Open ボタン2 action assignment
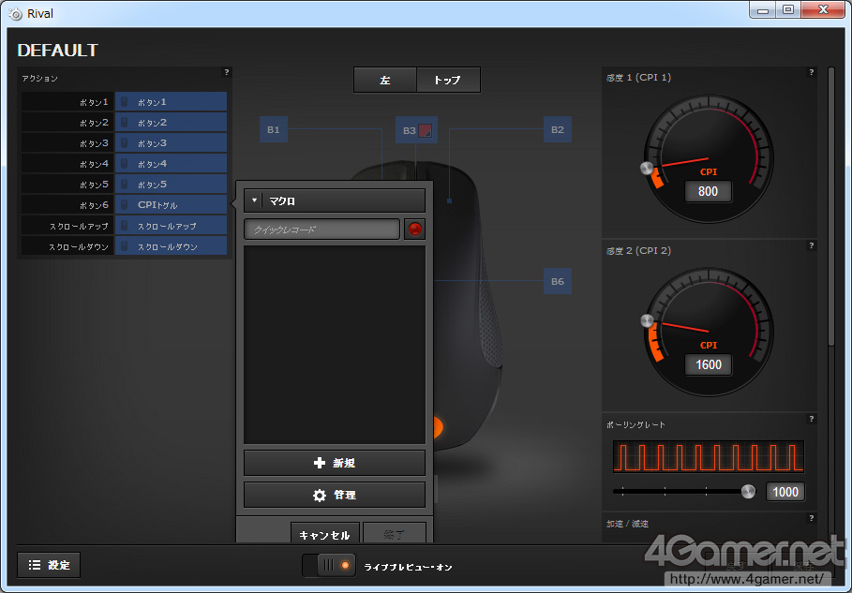This screenshot has width=852, height=593. [x=171, y=123]
